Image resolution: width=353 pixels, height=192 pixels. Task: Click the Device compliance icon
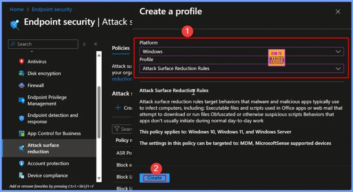[22, 175]
